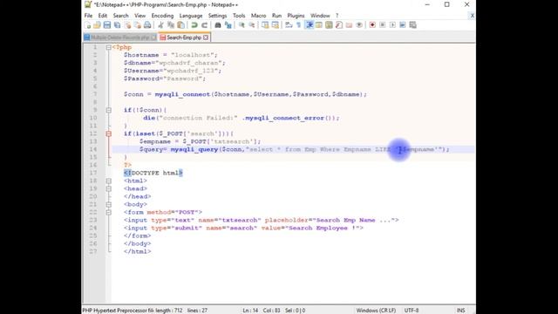Screen dimensions: 558x314
Task: Close the Search-Emp.php tab with its X
Action: [206, 38]
